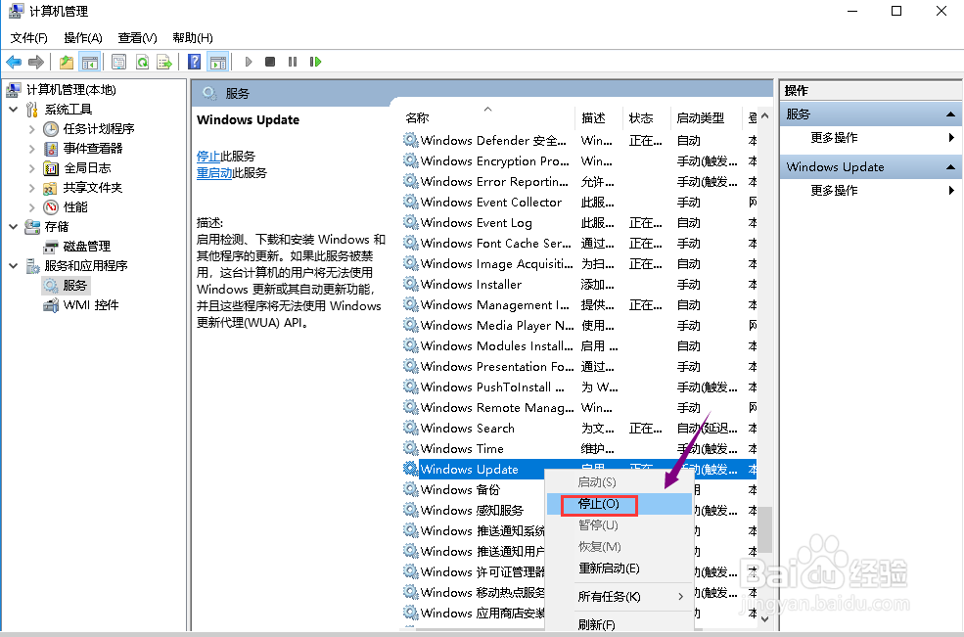Select the Windows Defender 安全 service row
The image size is (964, 637).
click(579, 140)
